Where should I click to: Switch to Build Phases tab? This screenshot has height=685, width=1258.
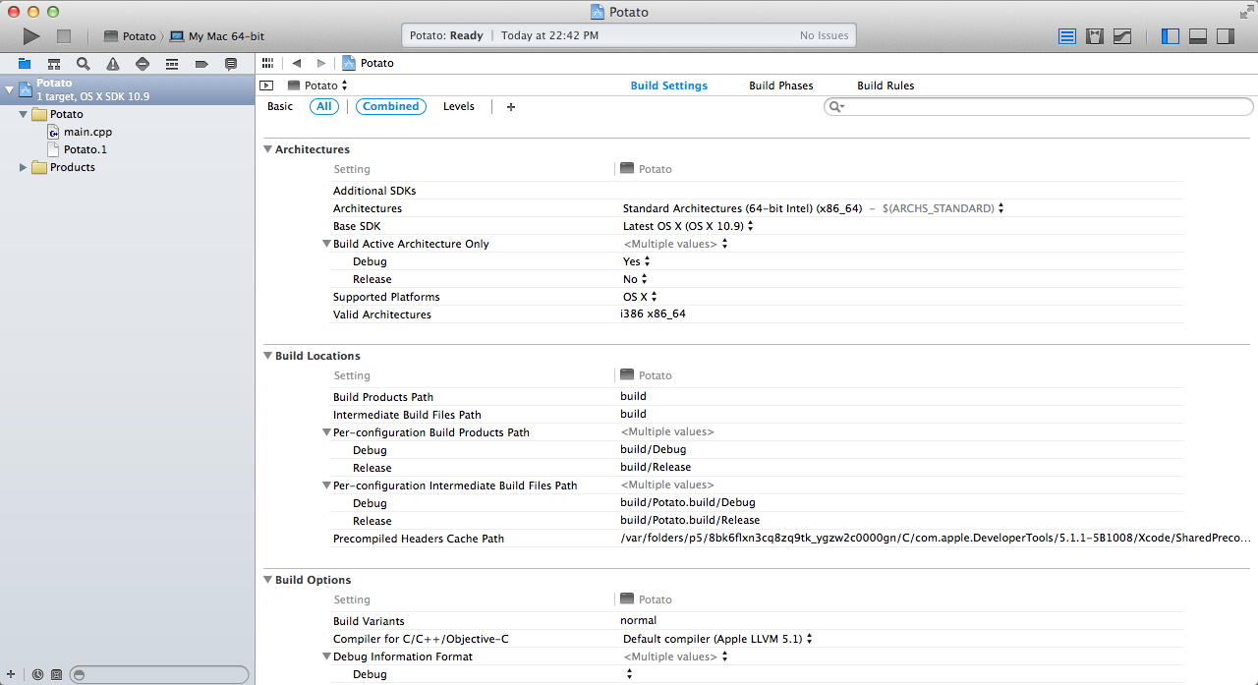tap(781, 86)
